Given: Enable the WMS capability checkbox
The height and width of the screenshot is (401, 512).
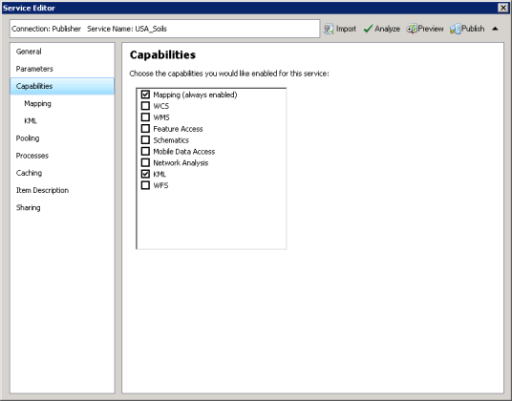Looking at the screenshot, I should point(145,117).
